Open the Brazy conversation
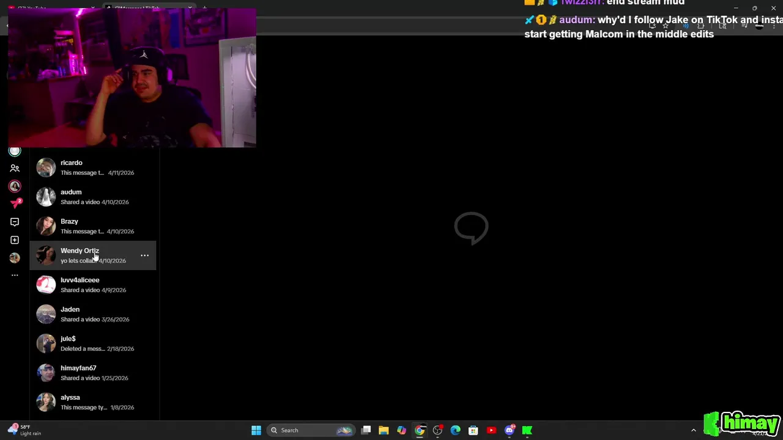The height and width of the screenshot is (440, 783). coord(93,226)
